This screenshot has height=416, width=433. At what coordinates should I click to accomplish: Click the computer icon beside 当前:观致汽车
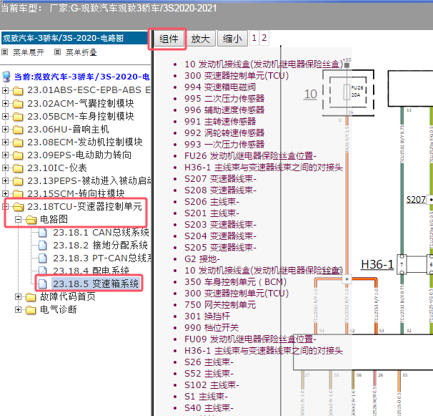(6, 77)
